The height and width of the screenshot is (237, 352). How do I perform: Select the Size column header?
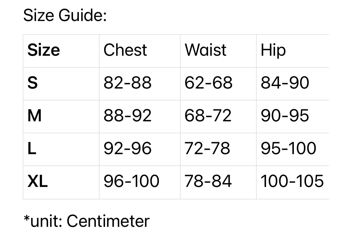point(44,50)
